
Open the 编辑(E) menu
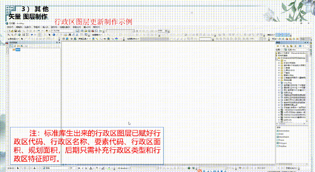[x=19, y=27]
